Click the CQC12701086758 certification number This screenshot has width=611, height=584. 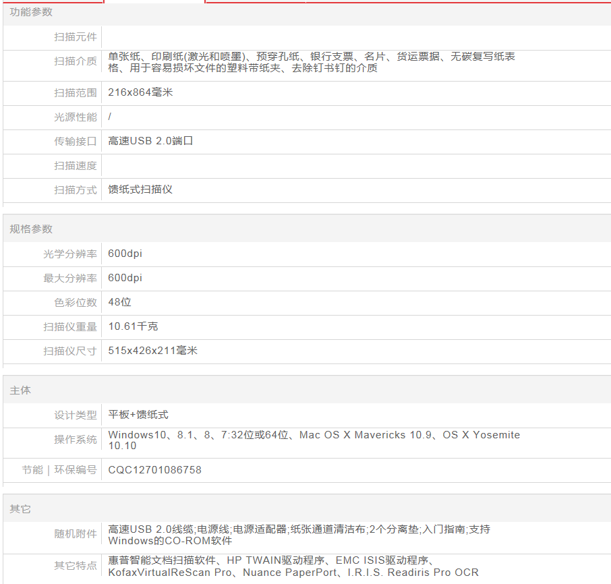click(x=154, y=470)
